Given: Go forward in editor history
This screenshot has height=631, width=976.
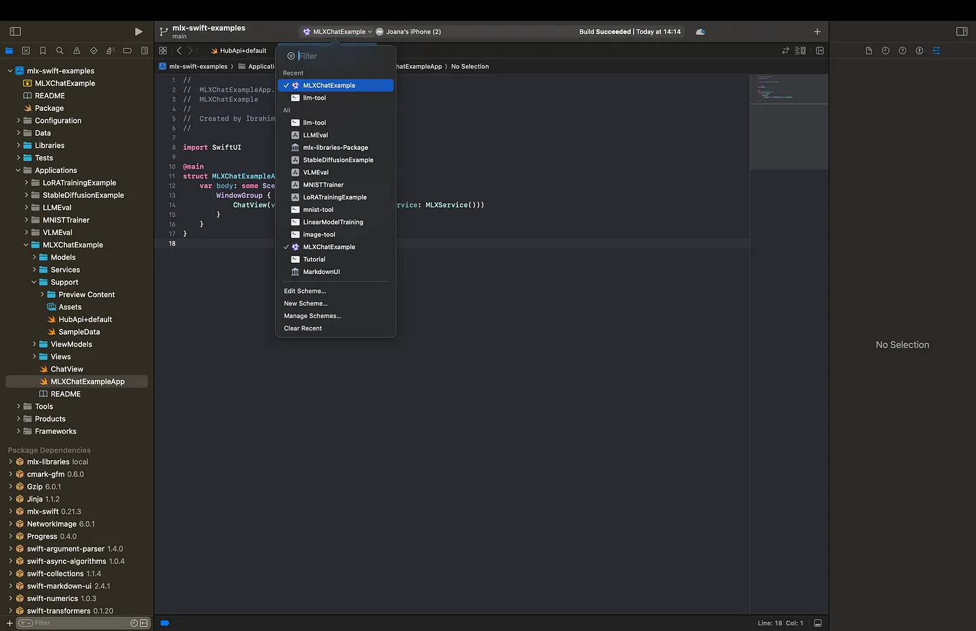Looking at the screenshot, I should click(x=190, y=51).
